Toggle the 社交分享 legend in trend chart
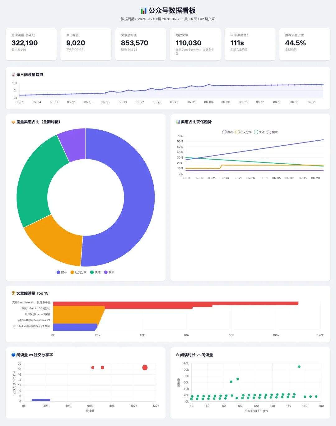This screenshot has height=426, width=336. click(x=244, y=132)
